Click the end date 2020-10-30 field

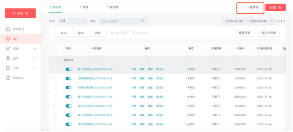coord(259,21)
